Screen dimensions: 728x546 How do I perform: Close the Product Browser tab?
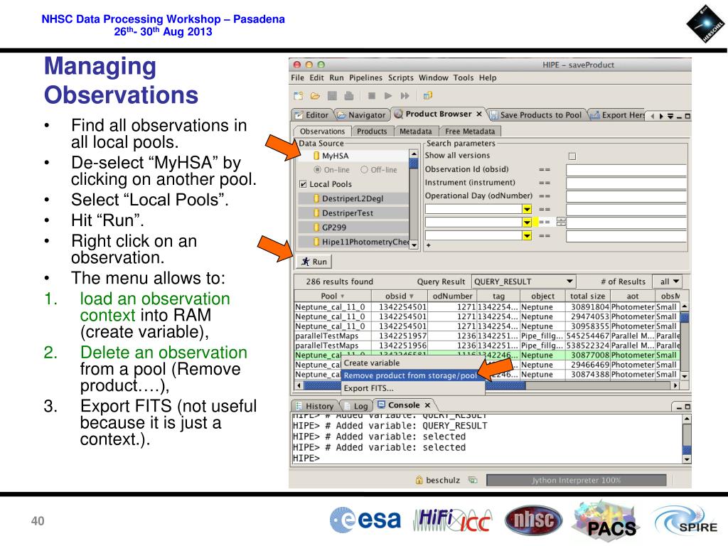click(x=478, y=114)
